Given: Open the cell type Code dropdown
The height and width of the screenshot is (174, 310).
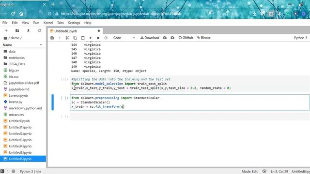Looking at the screenshot, I should coord(124,38).
